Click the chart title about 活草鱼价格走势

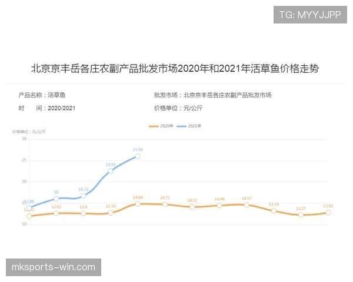(x=175, y=69)
